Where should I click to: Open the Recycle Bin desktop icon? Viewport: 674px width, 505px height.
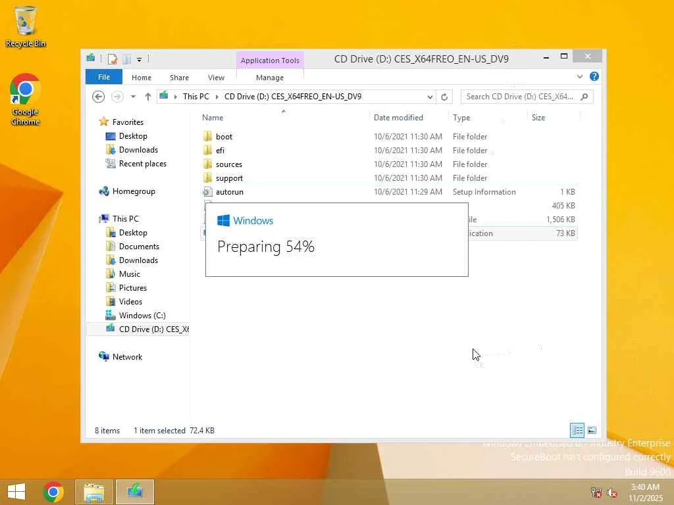point(26,26)
